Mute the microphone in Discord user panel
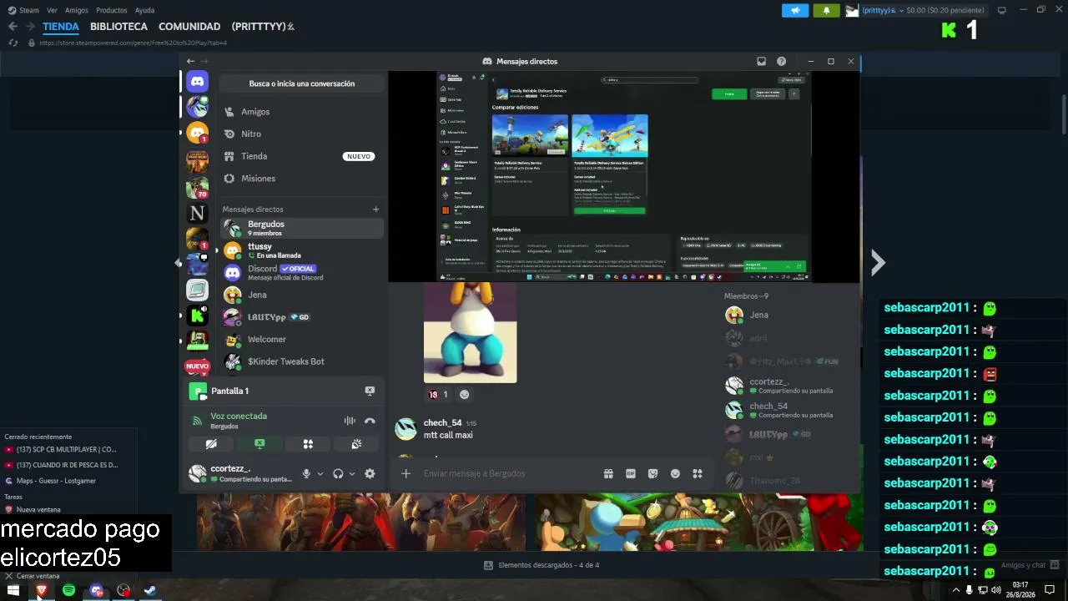This screenshot has height=601, width=1068. click(306, 473)
